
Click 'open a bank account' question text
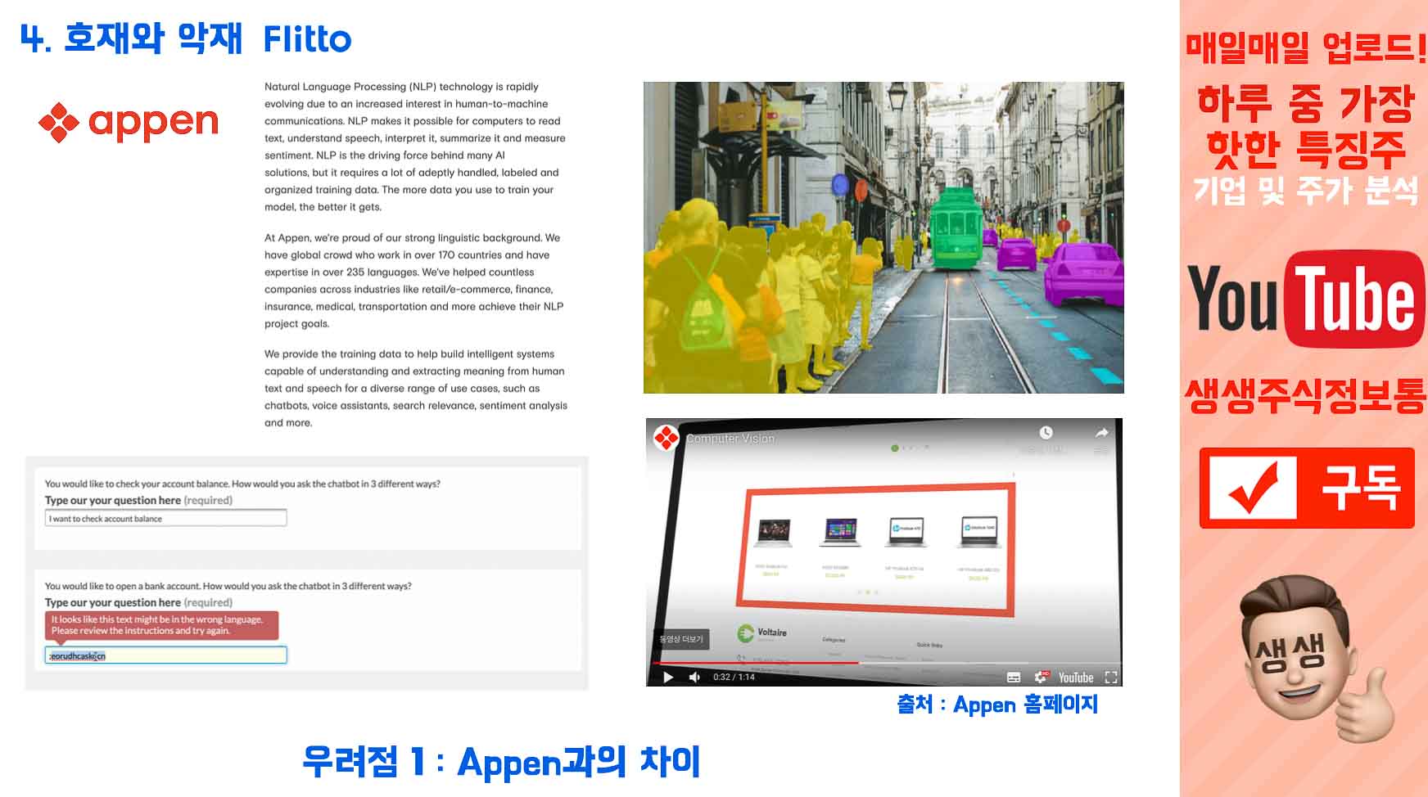pyautogui.click(x=228, y=586)
